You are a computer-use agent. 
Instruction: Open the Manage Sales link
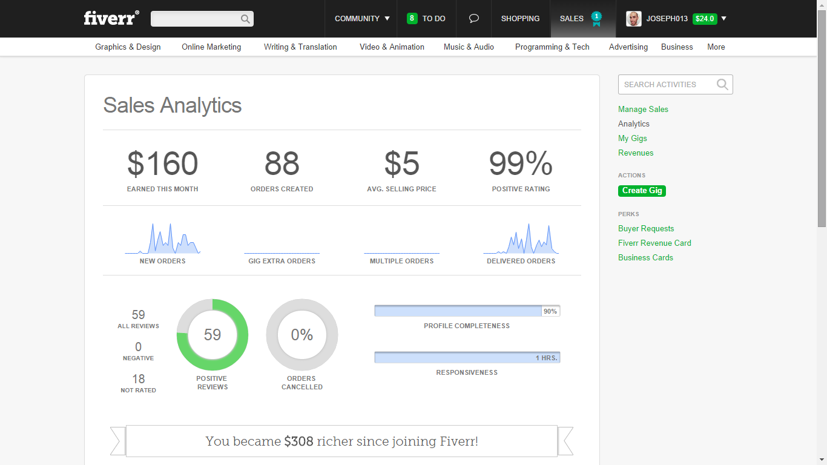643,109
